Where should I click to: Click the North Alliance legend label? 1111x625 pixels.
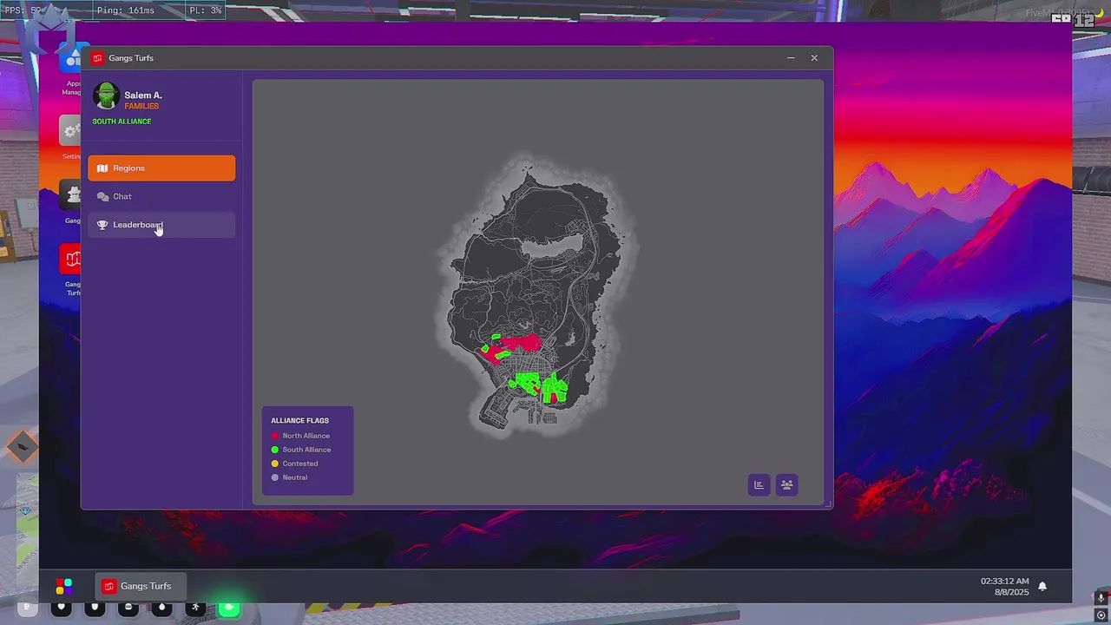coord(306,436)
